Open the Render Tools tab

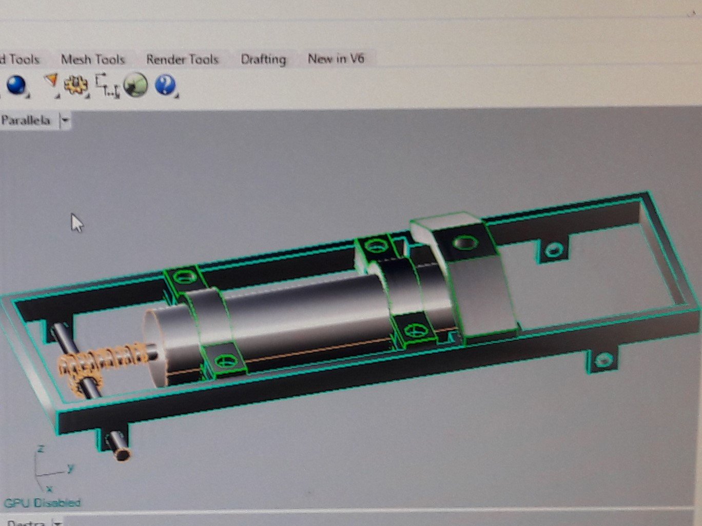[x=182, y=59]
